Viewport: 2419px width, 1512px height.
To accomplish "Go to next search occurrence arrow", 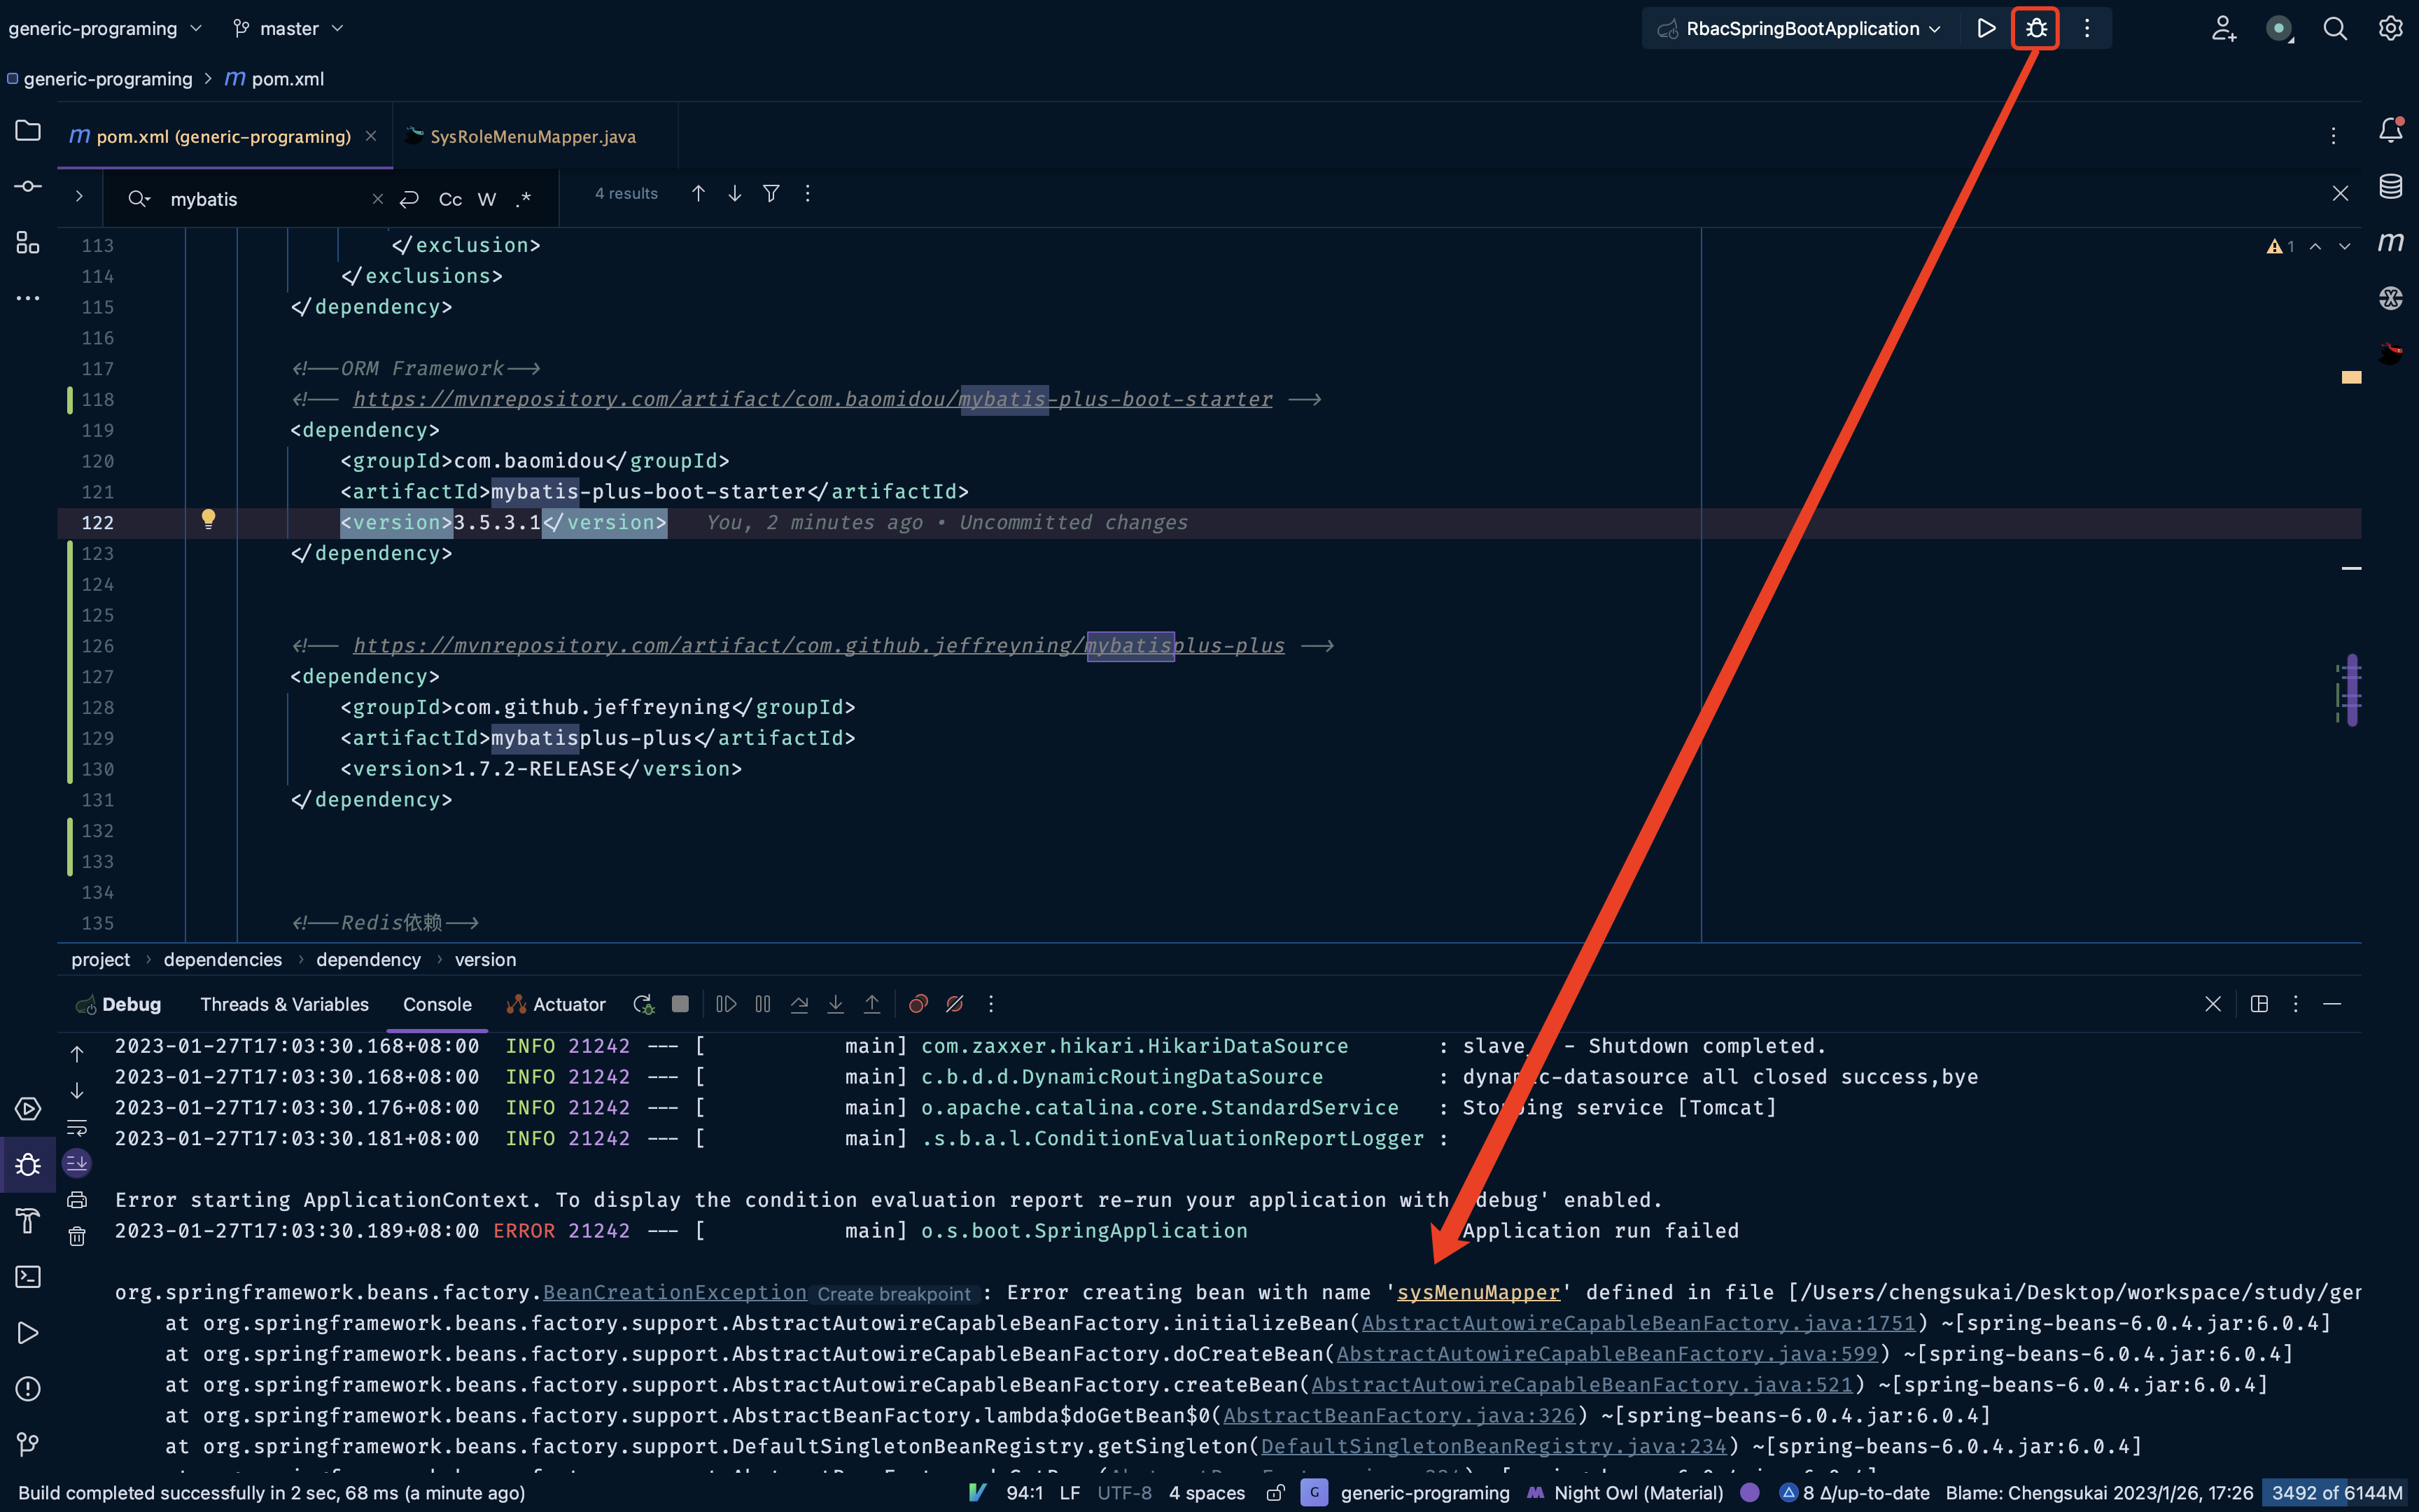I will coord(735,193).
